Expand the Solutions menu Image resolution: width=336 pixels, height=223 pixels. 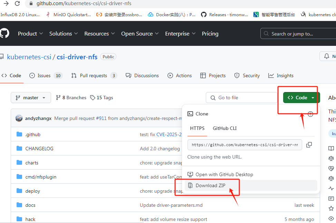64,33
